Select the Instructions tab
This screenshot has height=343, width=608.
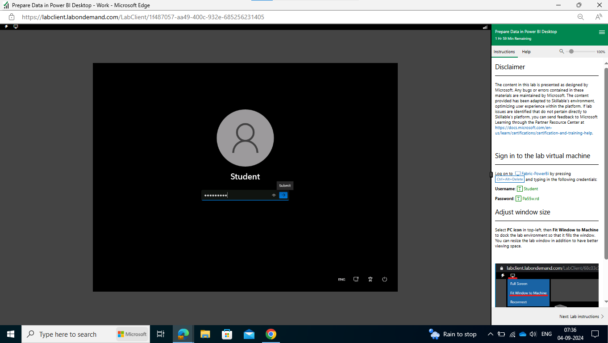click(x=504, y=52)
